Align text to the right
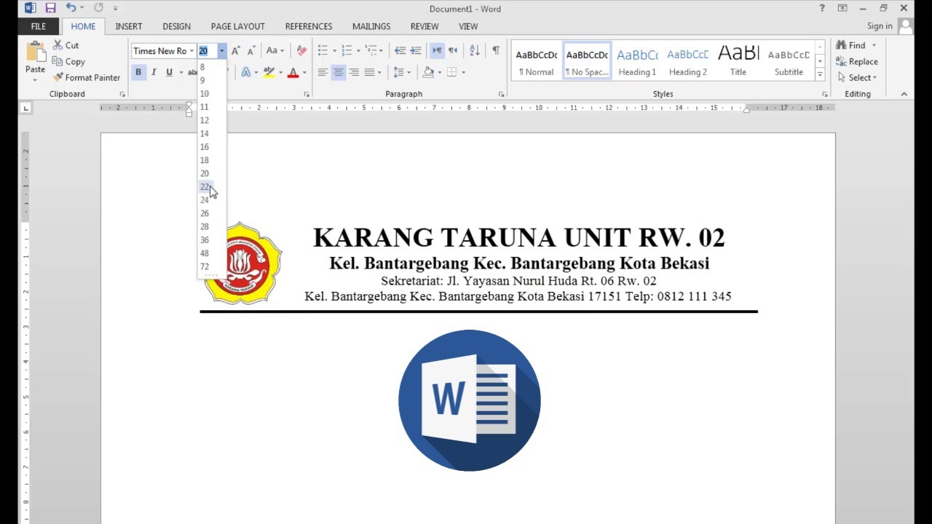932x524 pixels. (x=354, y=72)
